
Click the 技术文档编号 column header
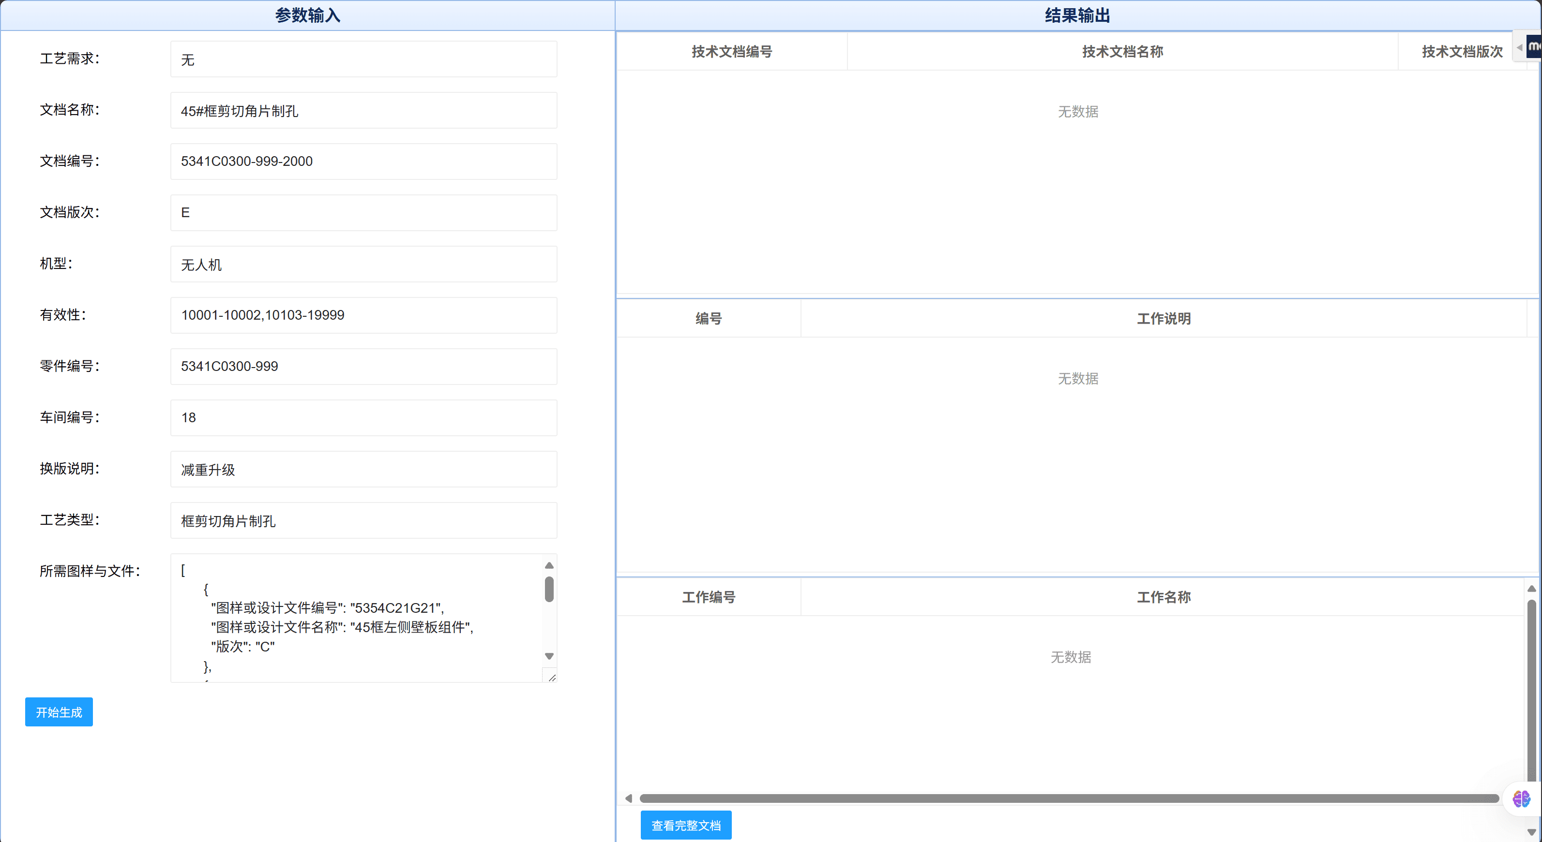[731, 51]
